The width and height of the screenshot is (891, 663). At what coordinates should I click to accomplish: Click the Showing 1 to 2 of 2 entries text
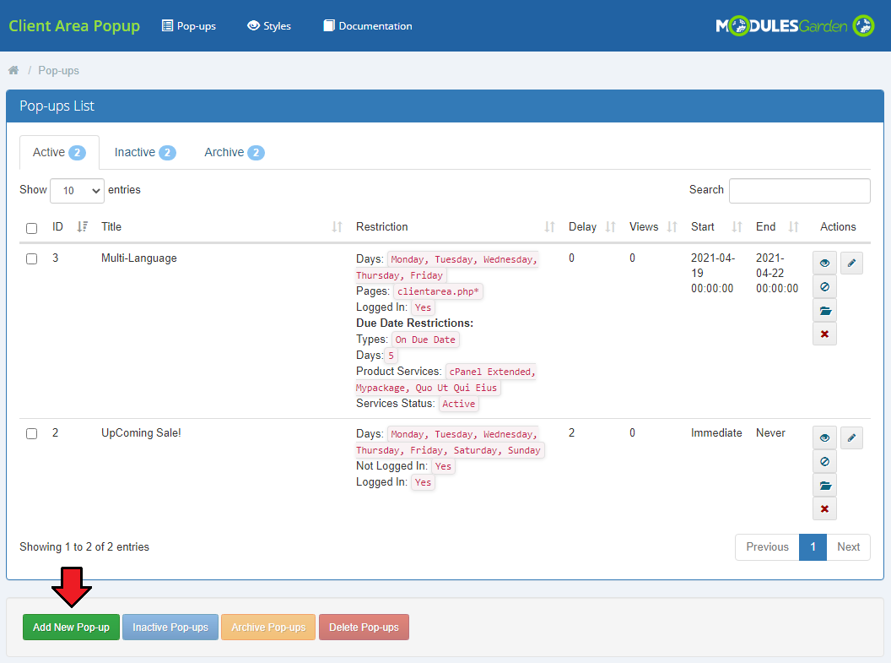[84, 547]
